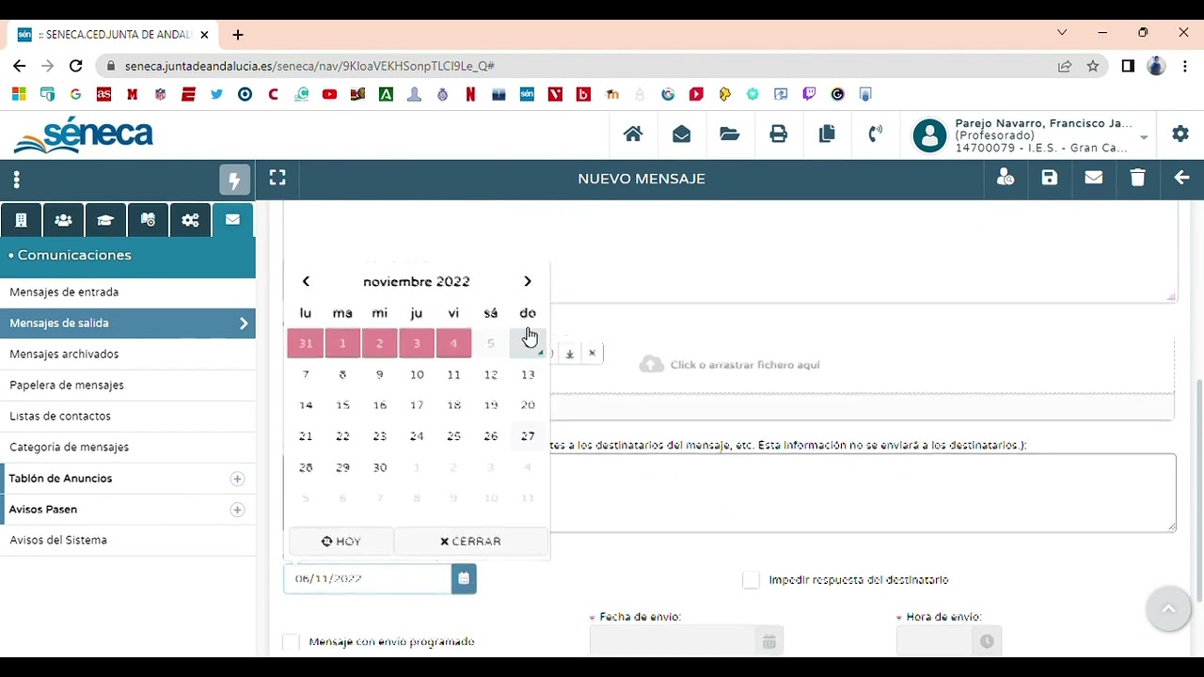Open Twitter bookmark in bookmarks bar
The width and height of the screenshot is (1204, 677).
216,94
